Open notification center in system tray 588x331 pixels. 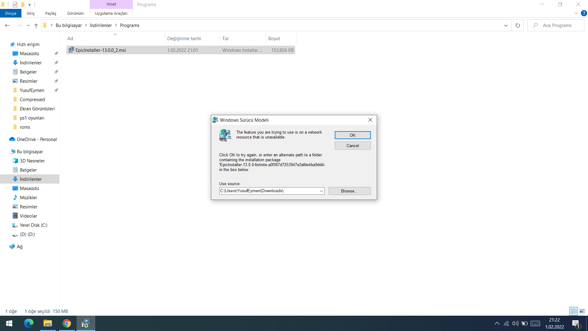click(576, 323)
